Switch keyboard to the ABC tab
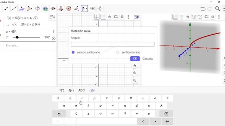This screenshot has height=126, width=225. [x=82, y=90]
